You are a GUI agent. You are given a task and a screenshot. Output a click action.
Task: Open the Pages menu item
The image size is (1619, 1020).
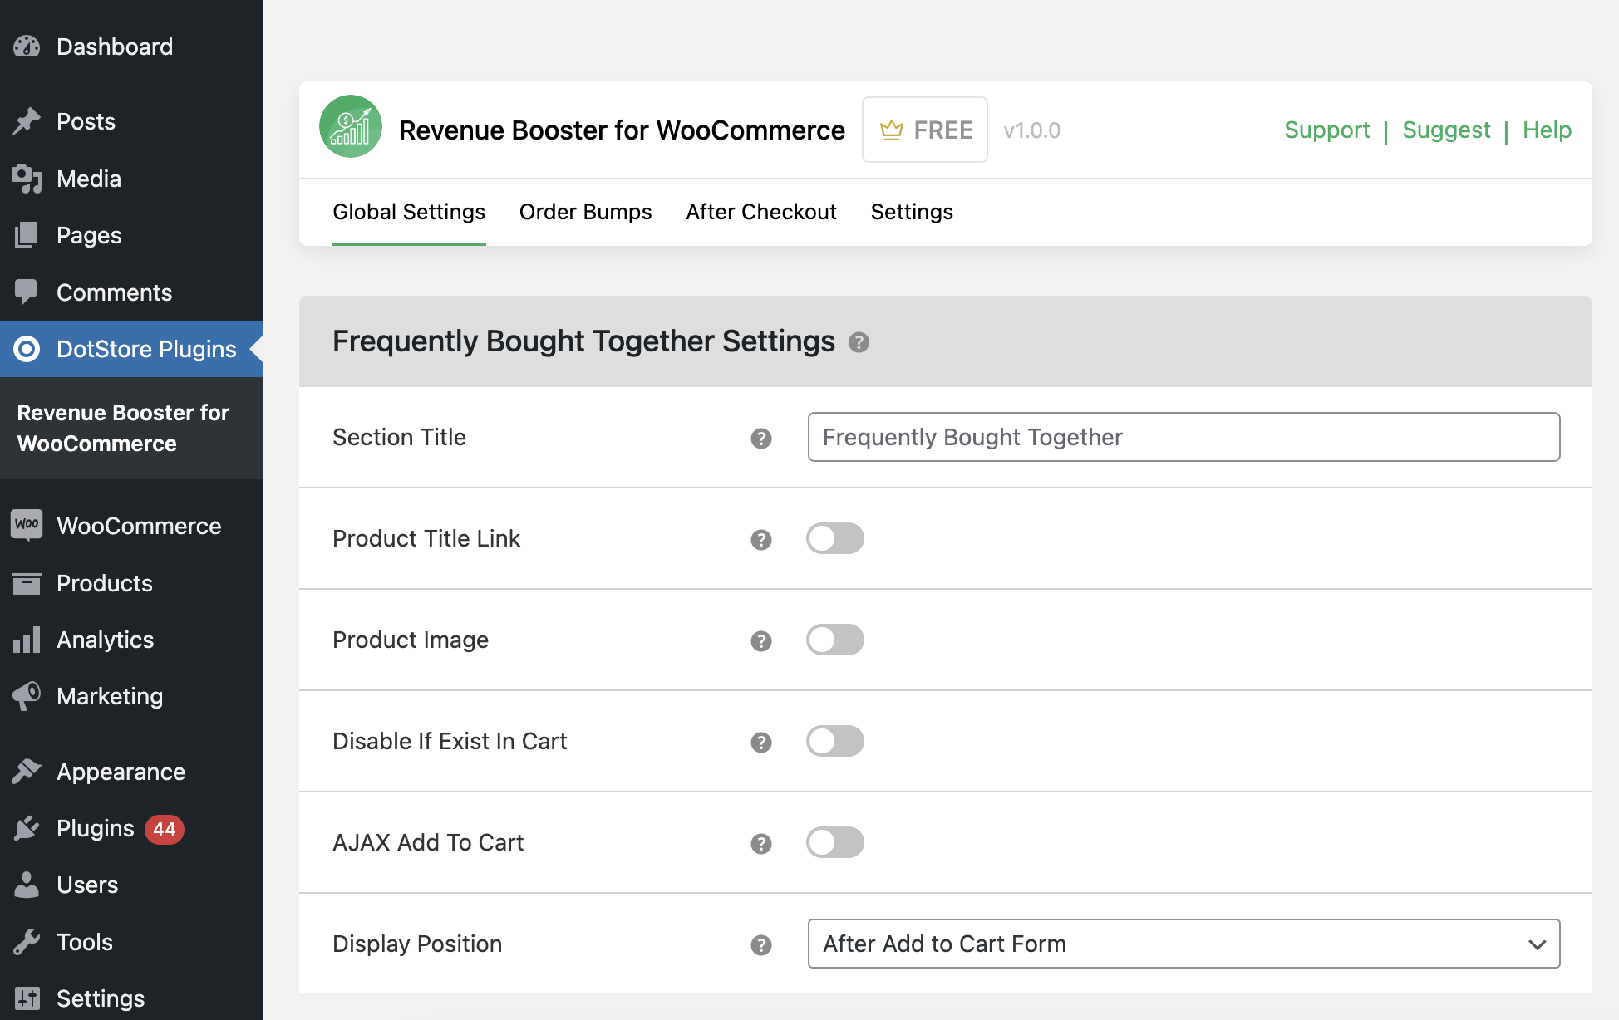(x=131, y=235)
